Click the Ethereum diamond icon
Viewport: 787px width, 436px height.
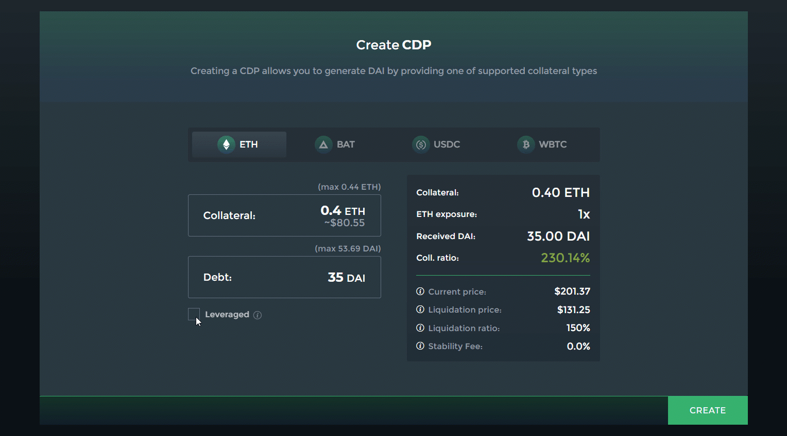pos(226,144)
